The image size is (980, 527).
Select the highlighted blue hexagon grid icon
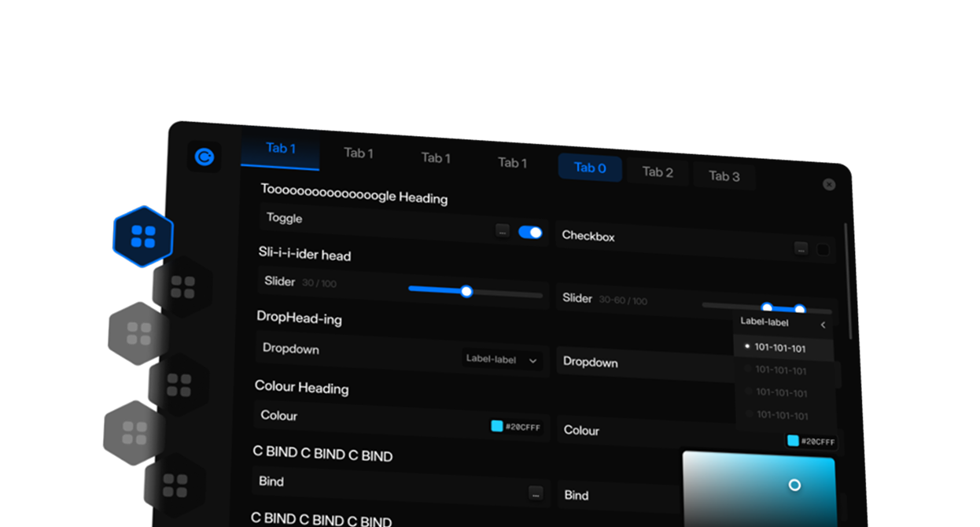(143, 236)
